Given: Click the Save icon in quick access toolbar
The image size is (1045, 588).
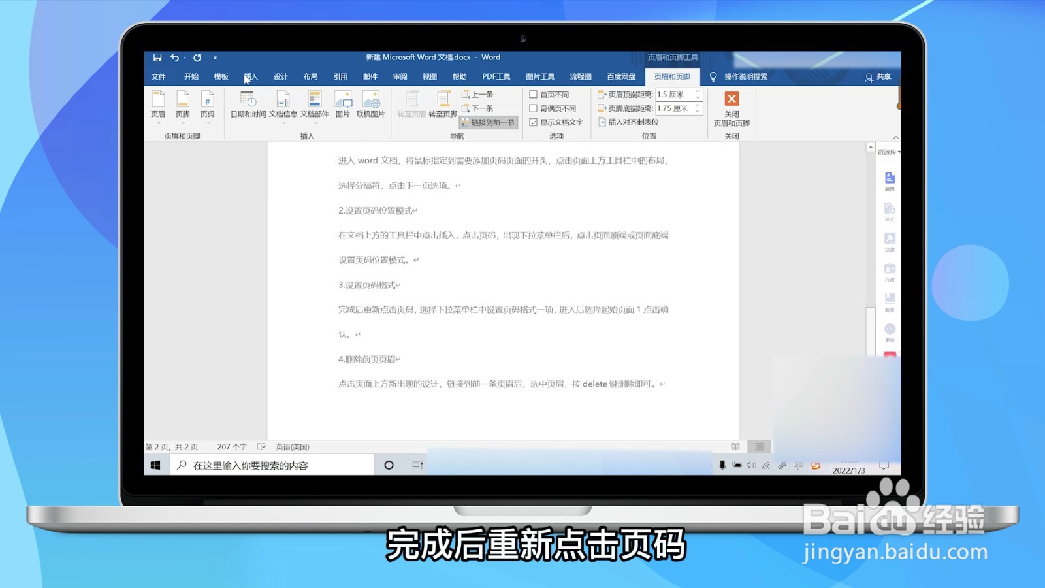Looking at the screenshot, I should point(157,57).
